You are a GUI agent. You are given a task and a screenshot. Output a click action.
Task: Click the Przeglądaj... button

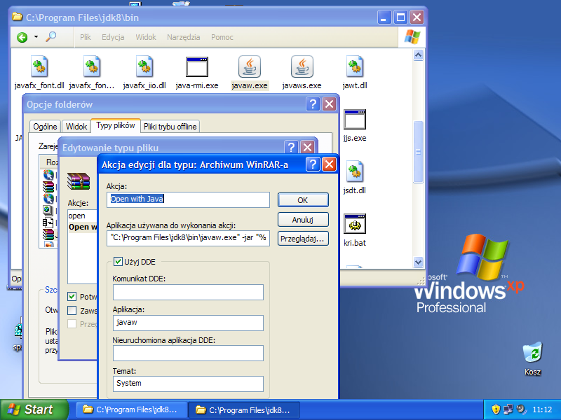coord(303,239)
